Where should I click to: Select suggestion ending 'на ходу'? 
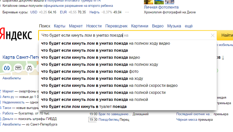(128, 78)
